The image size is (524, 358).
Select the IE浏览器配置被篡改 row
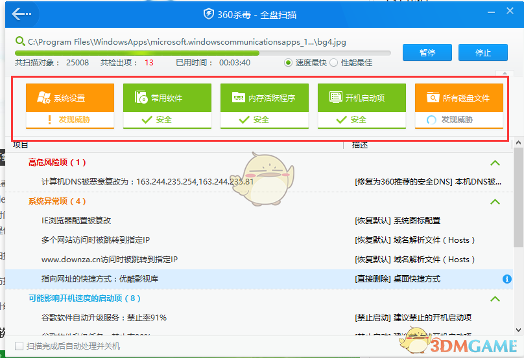point(259,221)
